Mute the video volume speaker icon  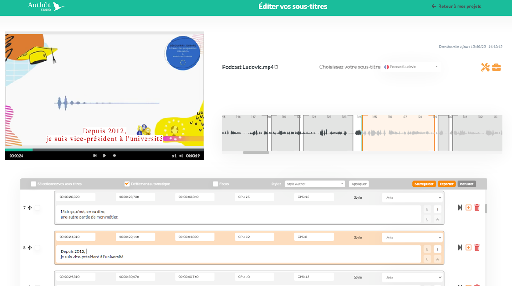coord(181,156)
